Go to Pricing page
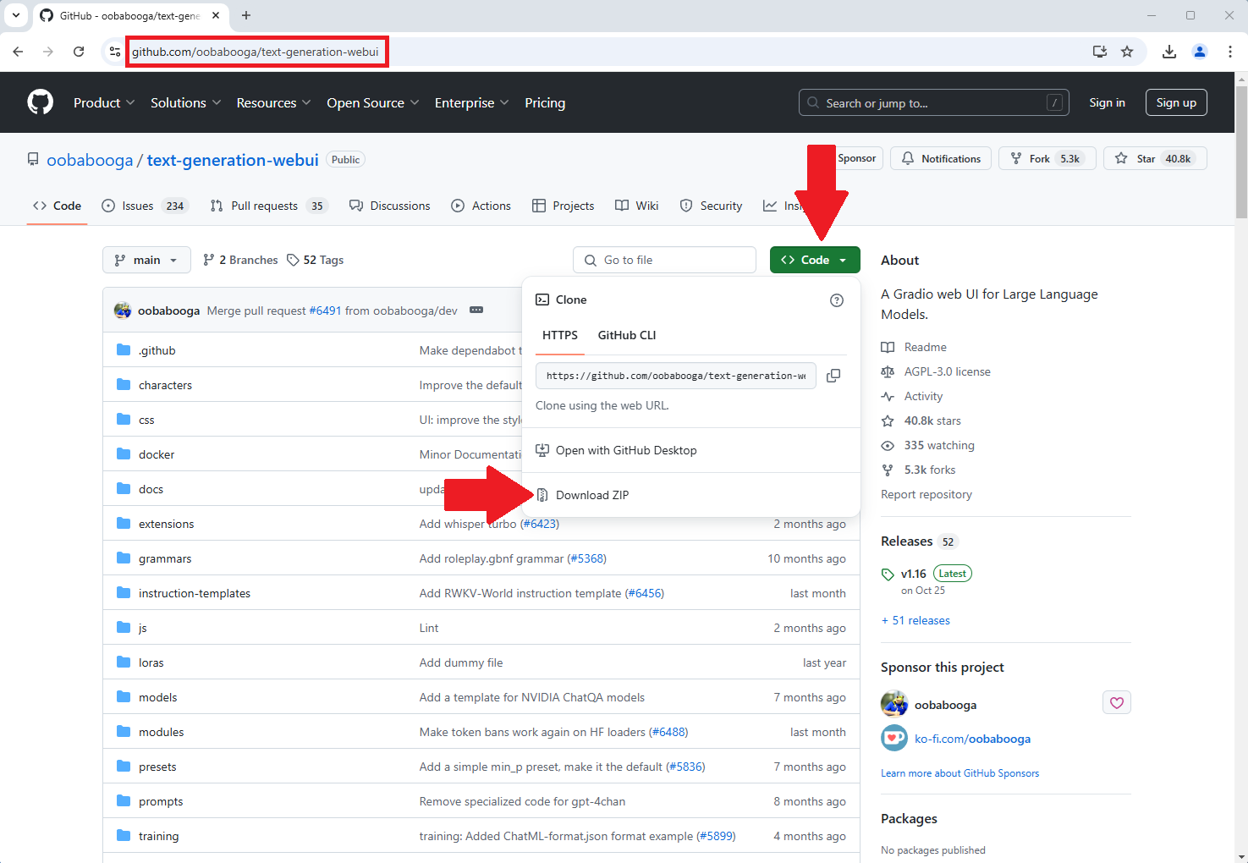 pos(545,102)
